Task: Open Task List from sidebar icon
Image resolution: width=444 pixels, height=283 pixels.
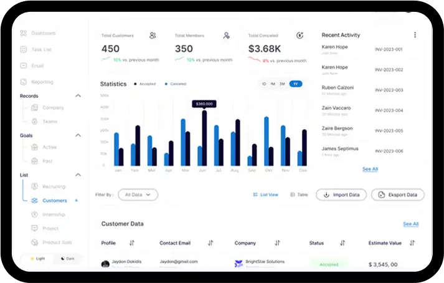Action: tap(24, 49)
